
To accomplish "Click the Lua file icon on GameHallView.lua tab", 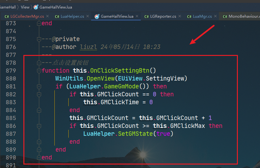I will tap(97, 16).
